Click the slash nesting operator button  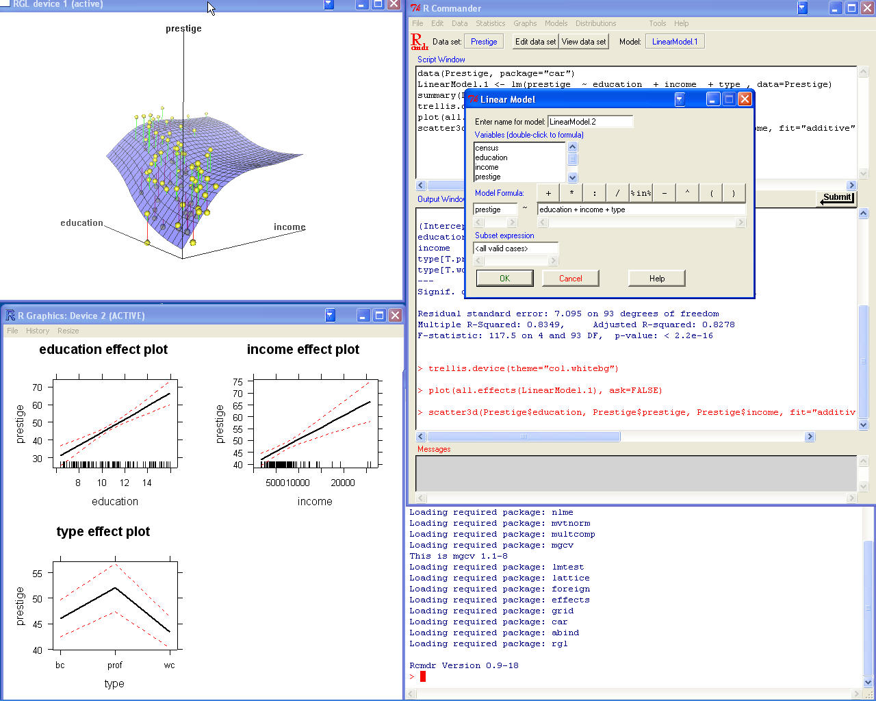617,193
